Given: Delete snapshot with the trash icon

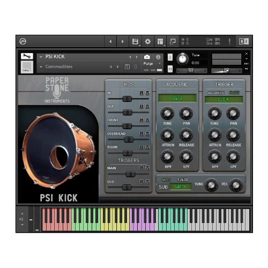Looking at the screenshot, I should click(136, 67).
